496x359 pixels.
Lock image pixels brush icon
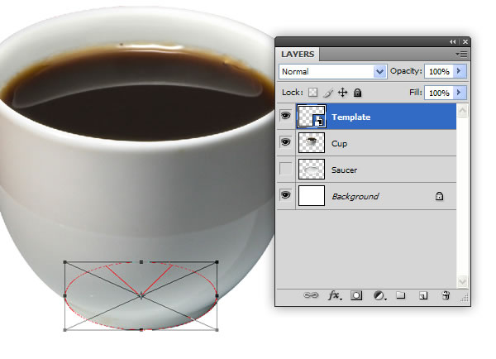[x=328, y=93]
